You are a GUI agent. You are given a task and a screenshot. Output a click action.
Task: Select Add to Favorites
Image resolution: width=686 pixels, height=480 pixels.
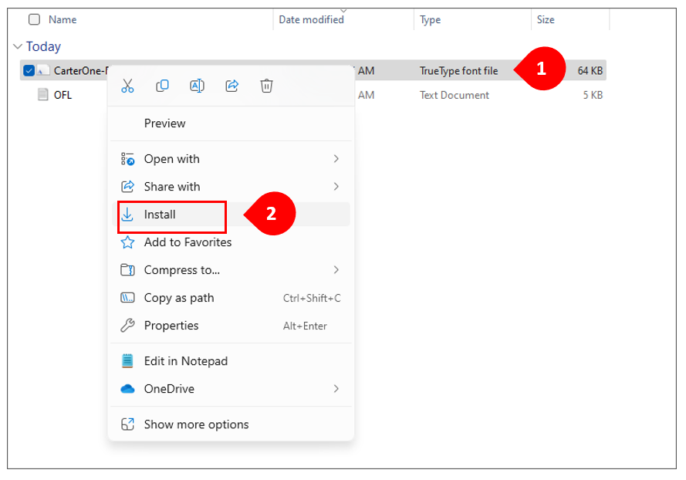click(231, 242)
